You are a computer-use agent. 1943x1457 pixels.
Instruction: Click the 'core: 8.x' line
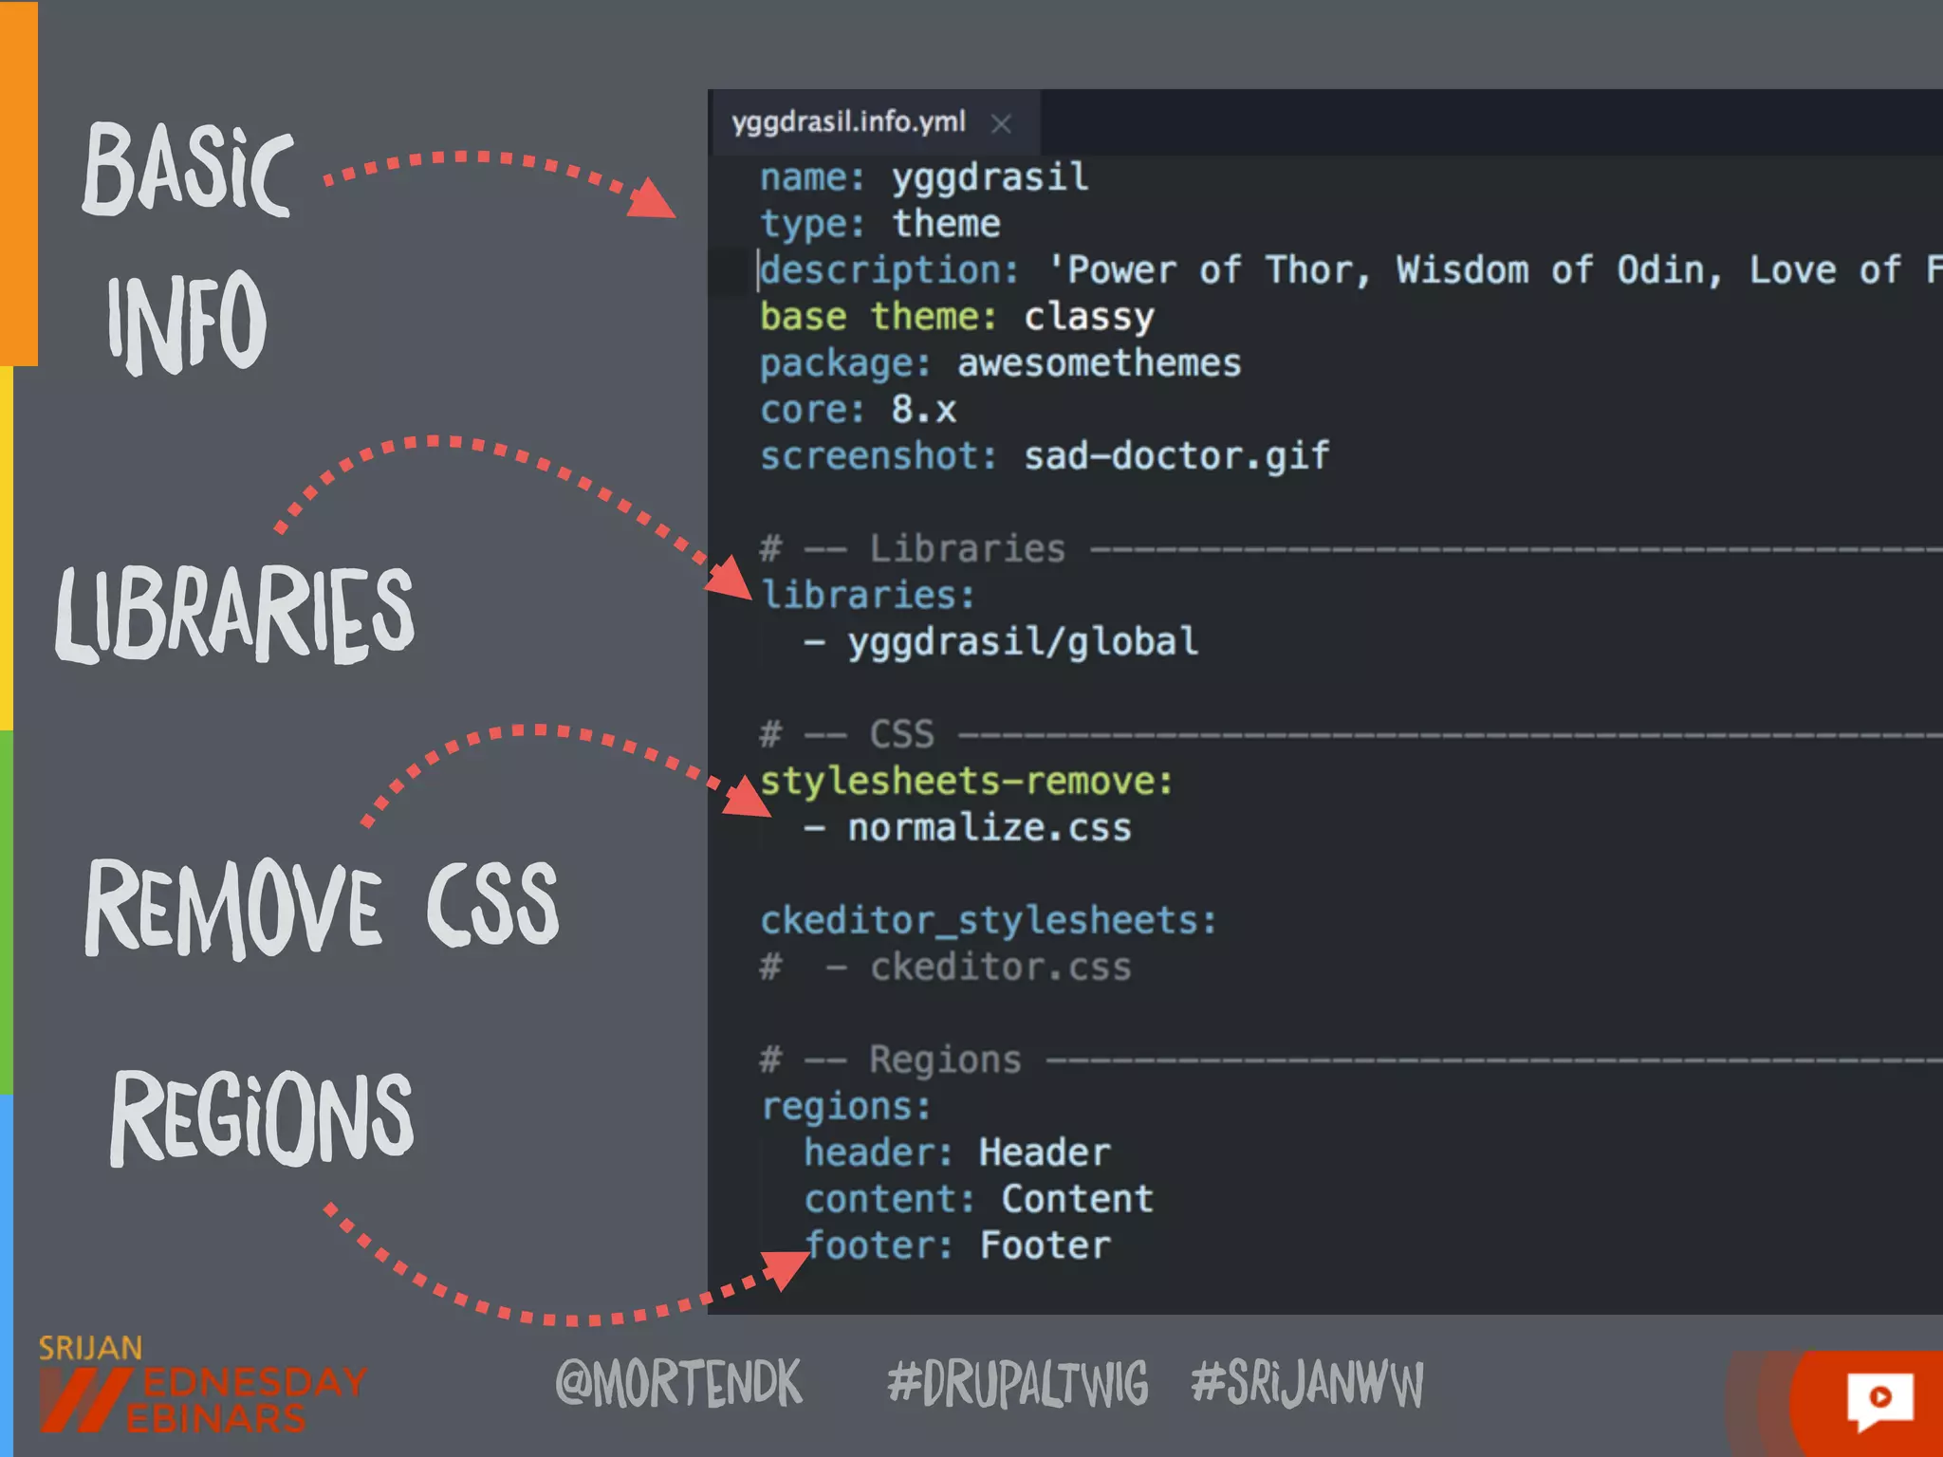tap(858, 410)
